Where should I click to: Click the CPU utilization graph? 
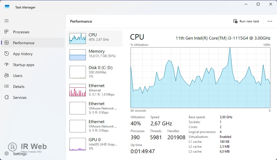point(200,78)
